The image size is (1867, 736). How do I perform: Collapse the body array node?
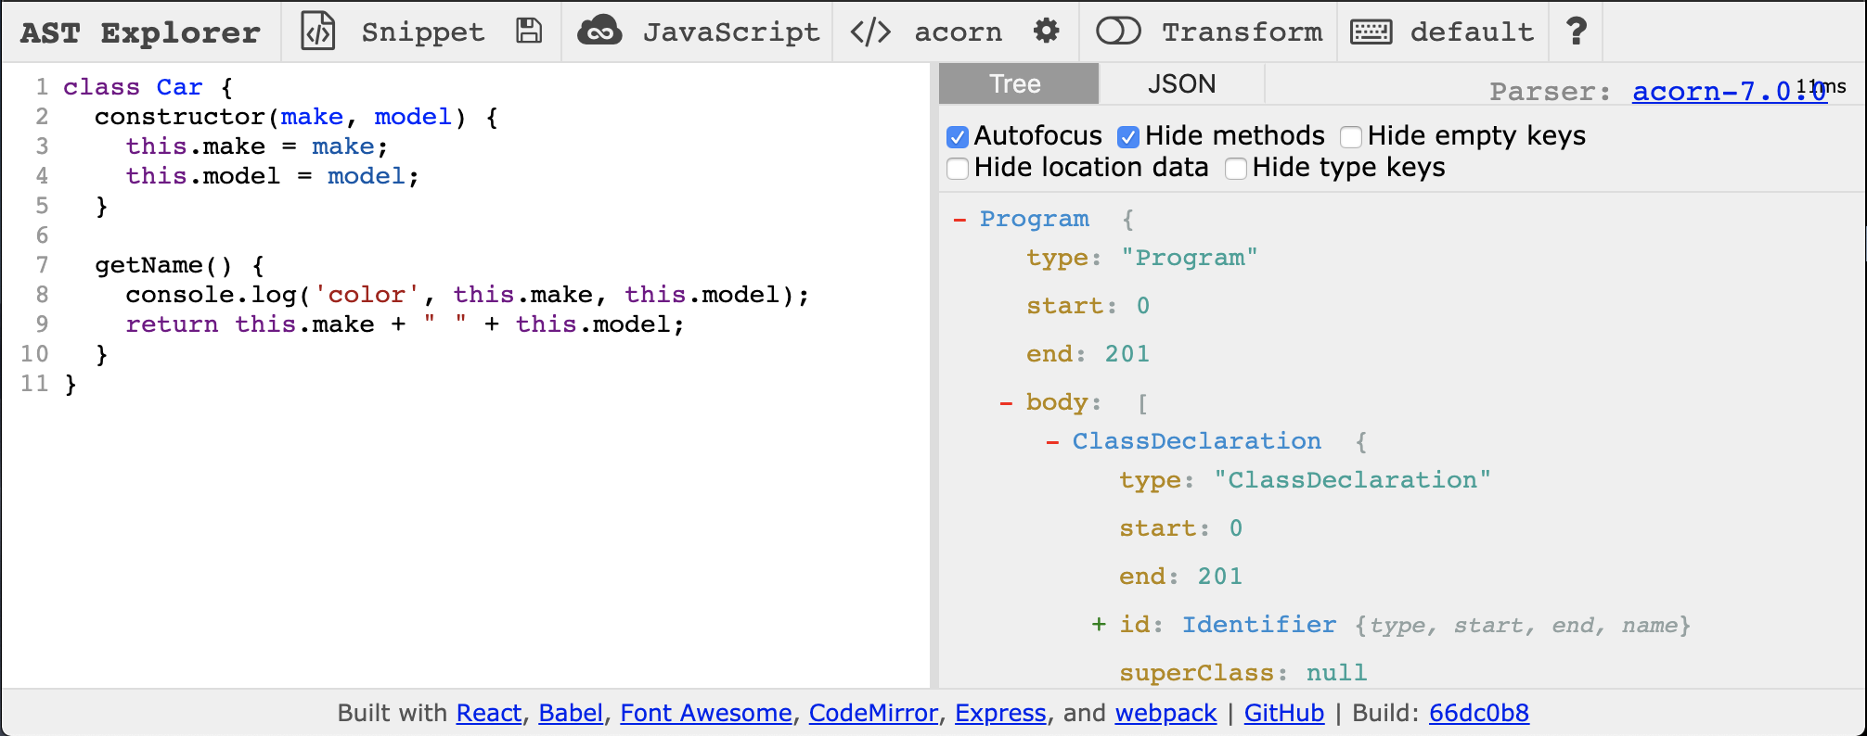1006,403
